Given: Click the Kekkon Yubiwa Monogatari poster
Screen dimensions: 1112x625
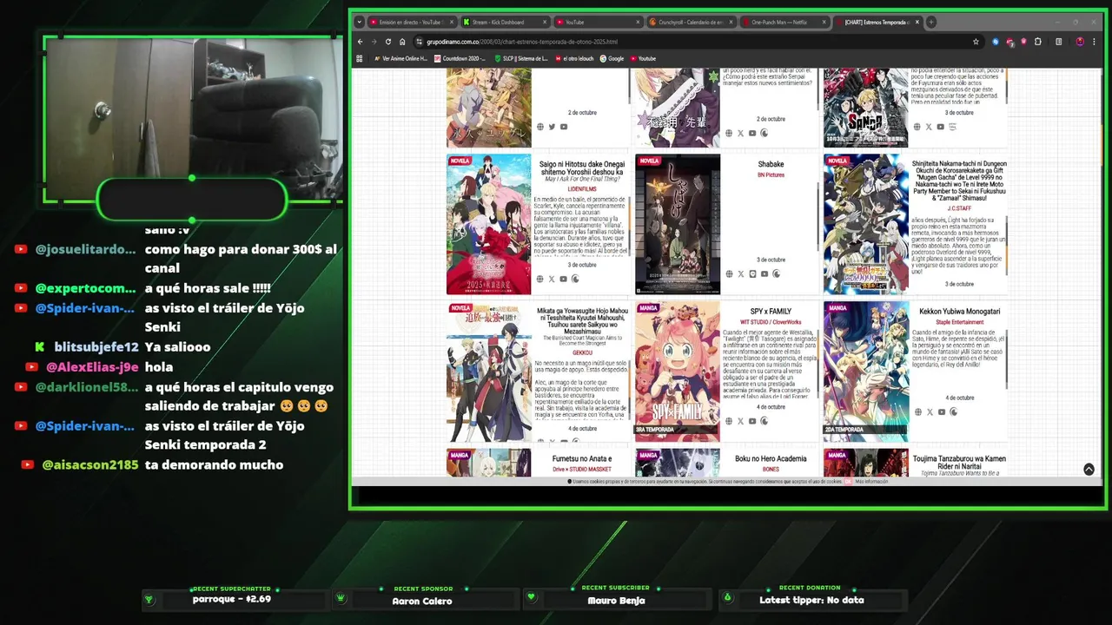Looking at the screenshot, I should click(866, 372).
